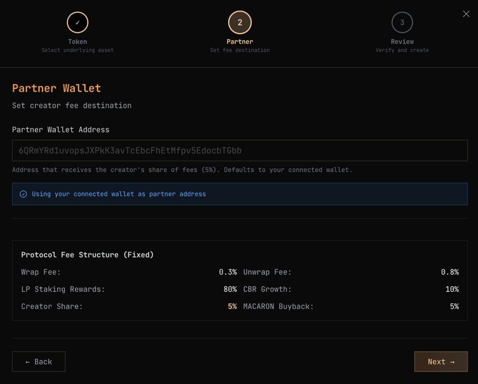Click the step 2 Partner circle
478x384 pixels.
coord(240,23)
